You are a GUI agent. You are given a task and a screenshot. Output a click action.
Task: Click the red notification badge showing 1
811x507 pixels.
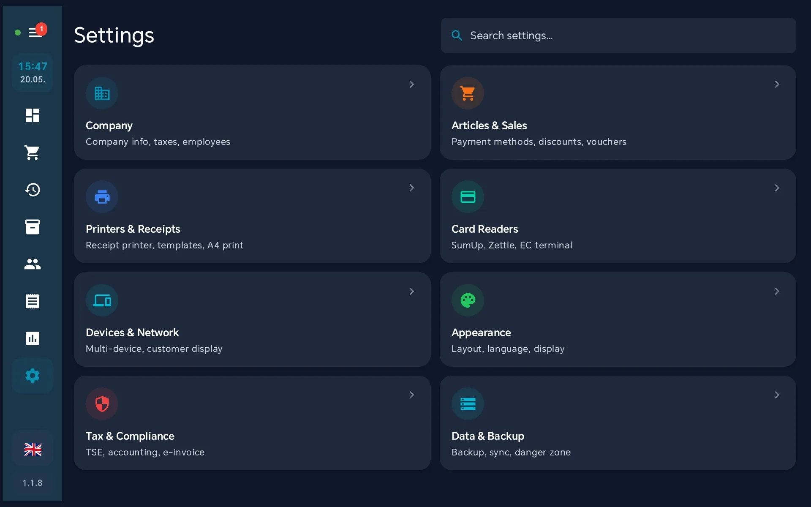[41, 29]
